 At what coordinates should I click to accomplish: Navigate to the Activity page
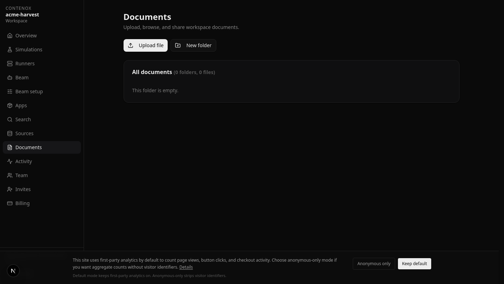tap(42, 161)
